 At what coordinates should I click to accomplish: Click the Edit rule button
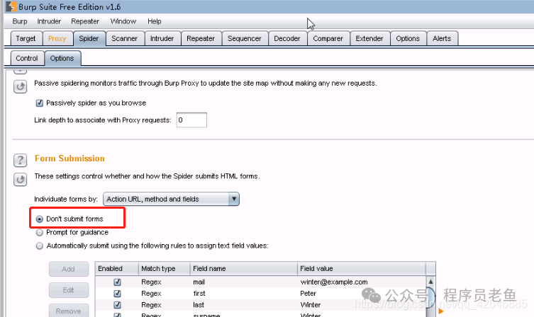click(69, 290)
